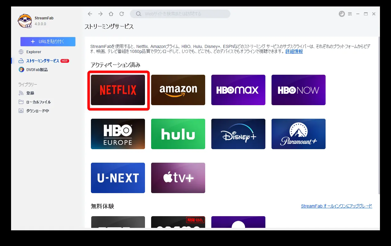Viewport: 391px width, 246px height.
Task: Click the search magnifier icon
Action: [139, 14]
